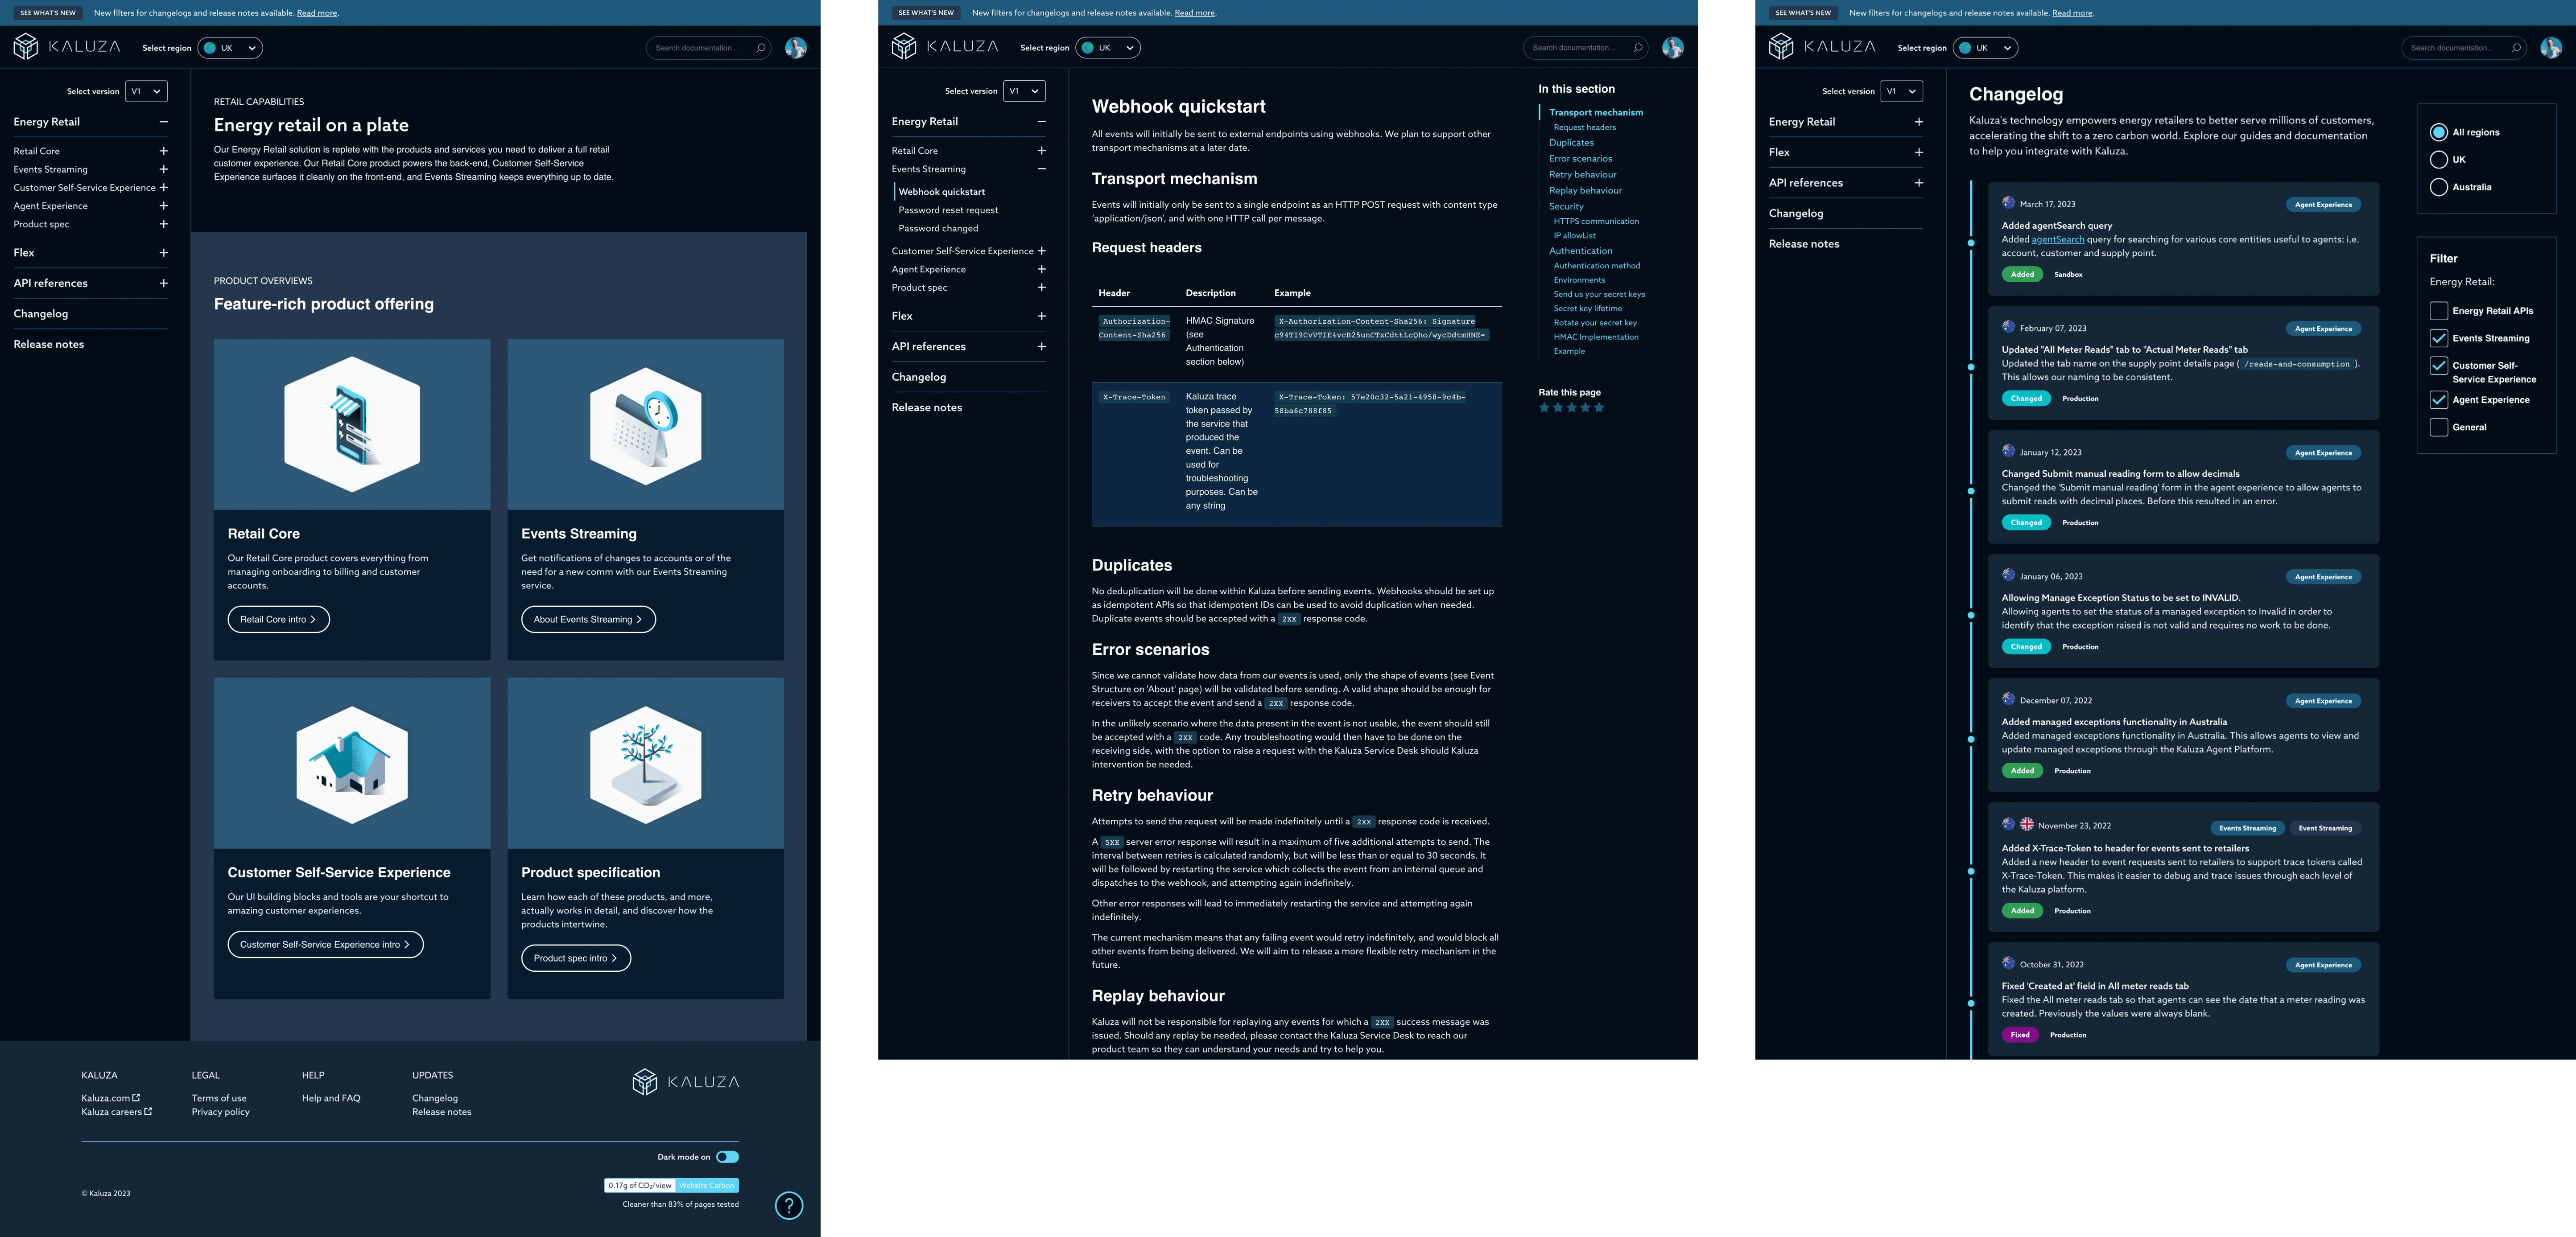Click Read more in the home page banner
Viewport: 2576px width, 1237px height.
[317, 13]
